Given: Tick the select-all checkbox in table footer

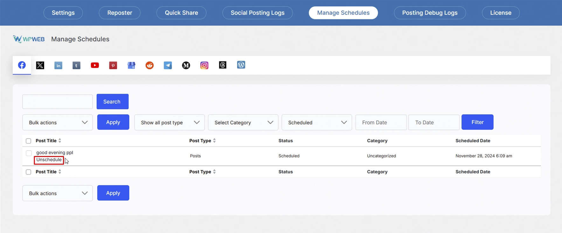Looking at the screenshot, I should pos(28,172).
